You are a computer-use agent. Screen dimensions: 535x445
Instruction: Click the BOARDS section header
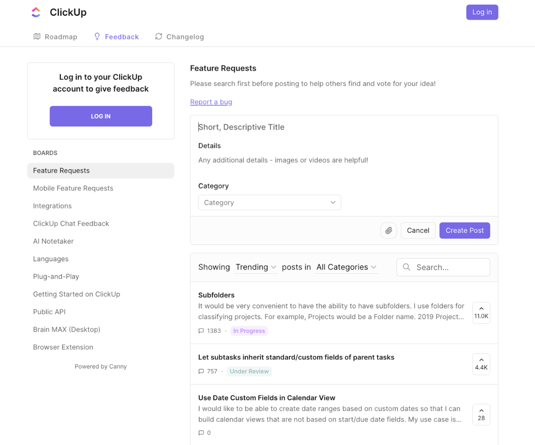click(45, 153)
